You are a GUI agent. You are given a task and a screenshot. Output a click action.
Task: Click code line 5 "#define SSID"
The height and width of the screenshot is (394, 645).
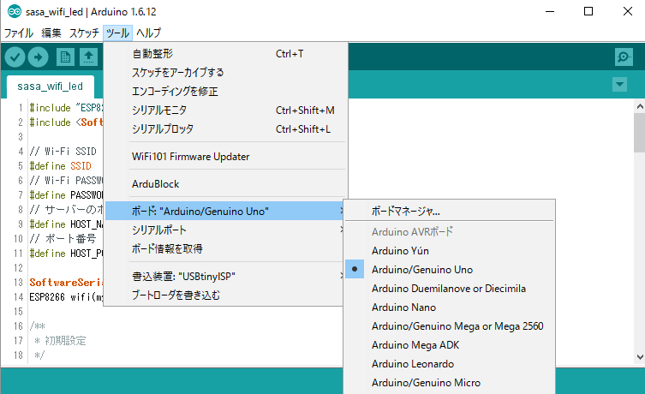61,166
